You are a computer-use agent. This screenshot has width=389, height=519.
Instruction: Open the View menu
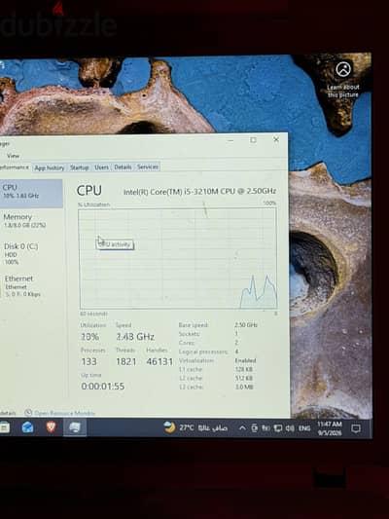pos(13,156)
